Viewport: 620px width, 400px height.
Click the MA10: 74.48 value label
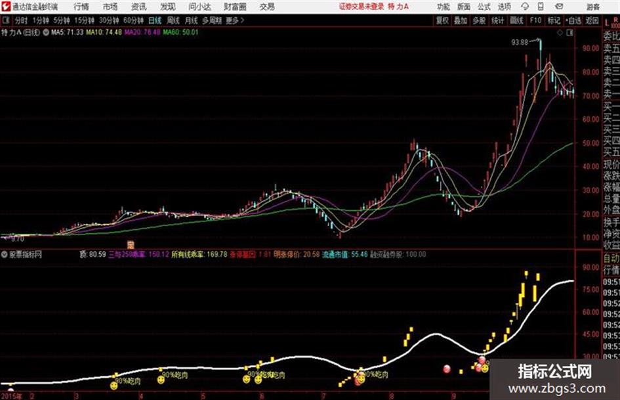[104, 32]
